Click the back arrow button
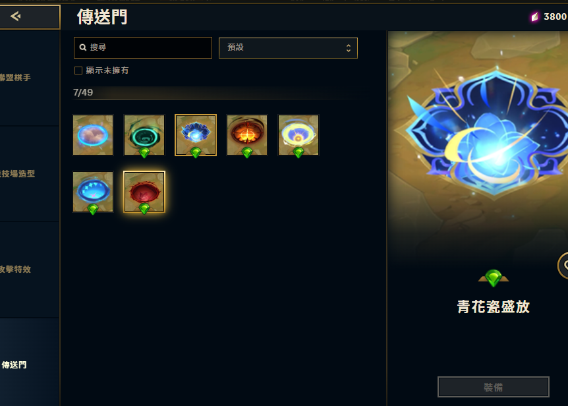Screen dimensions: 568x406 29,16
